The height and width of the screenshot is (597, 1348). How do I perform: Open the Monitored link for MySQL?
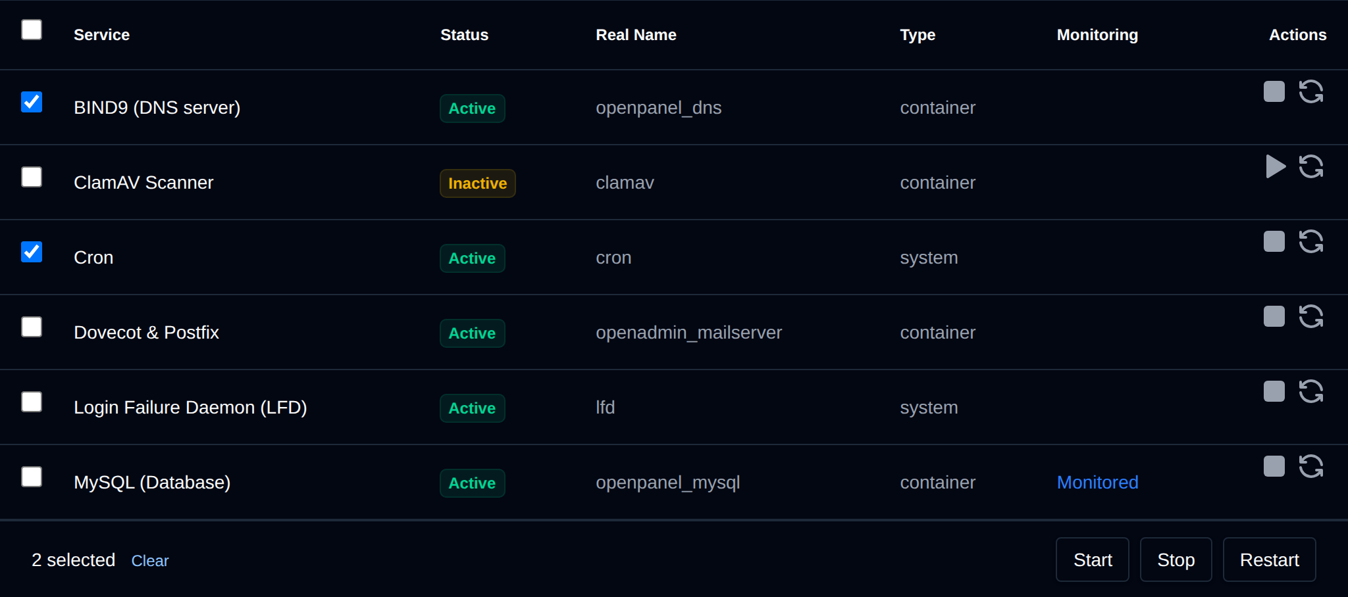1097,483
